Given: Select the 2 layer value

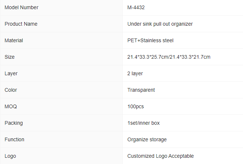Looking at the screenshot, I should click(135, 73).
